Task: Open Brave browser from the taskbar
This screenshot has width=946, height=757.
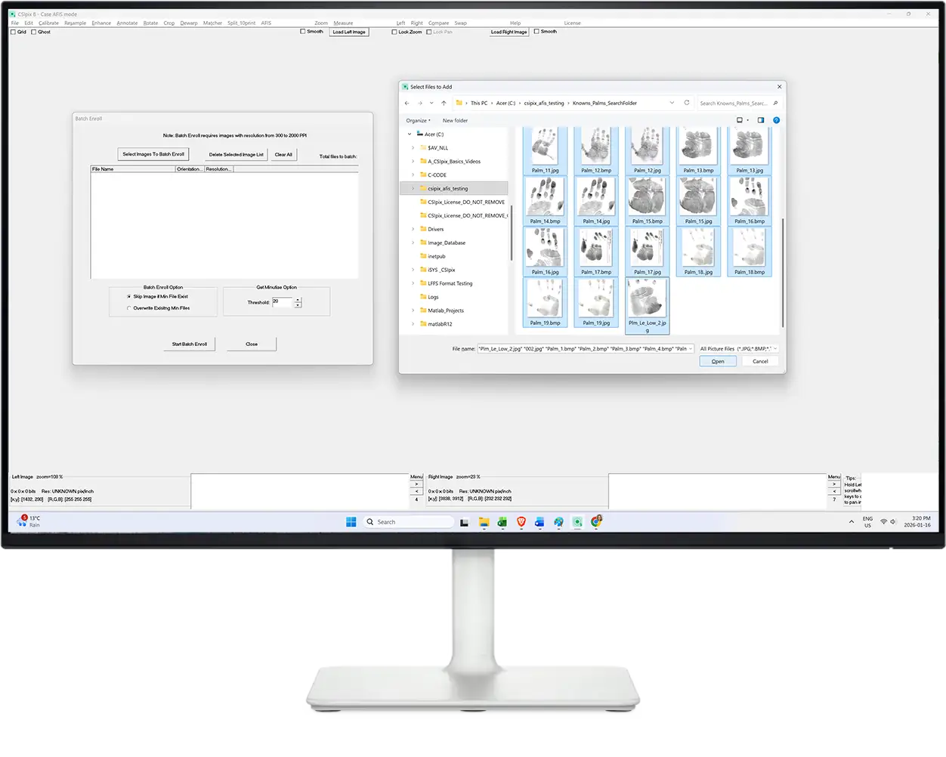Action: [521, 522]
